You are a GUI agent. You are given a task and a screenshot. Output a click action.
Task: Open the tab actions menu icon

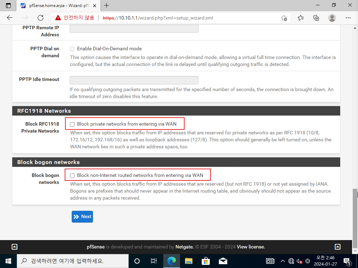click(x=8, y=6)
